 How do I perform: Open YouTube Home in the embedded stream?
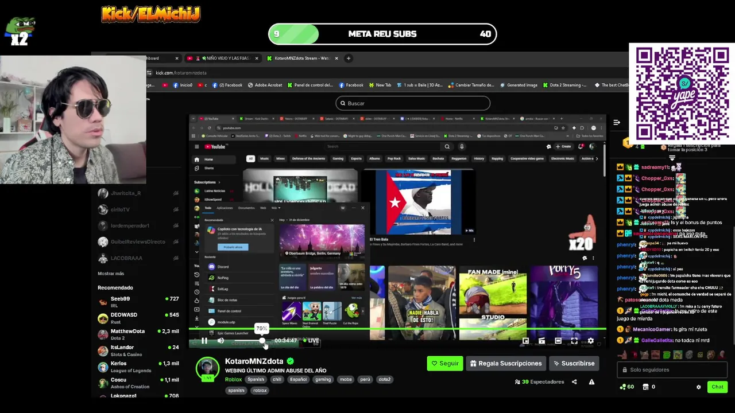pyautogui.click(x=208, y=159)
